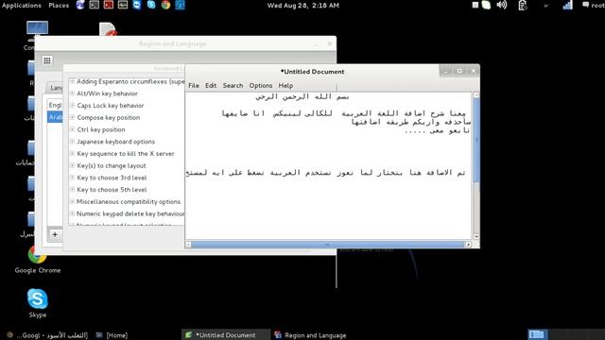Maximize the Untitled Document window

pyautogui.click(x=459, y=71)
